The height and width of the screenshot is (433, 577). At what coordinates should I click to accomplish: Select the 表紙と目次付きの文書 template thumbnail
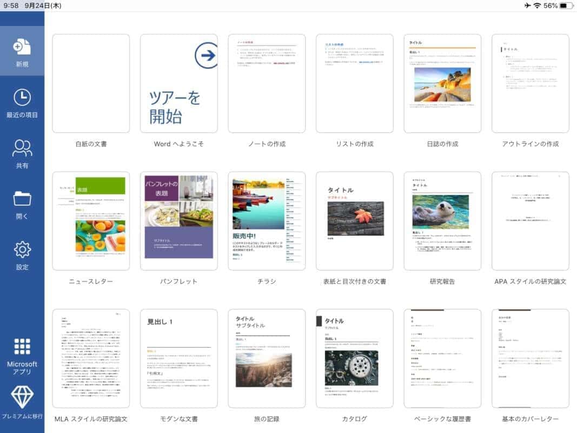pos(355,221)
